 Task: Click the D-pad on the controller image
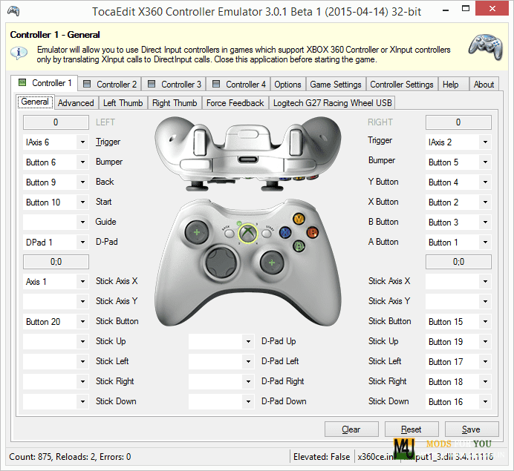tap(221, 263)
